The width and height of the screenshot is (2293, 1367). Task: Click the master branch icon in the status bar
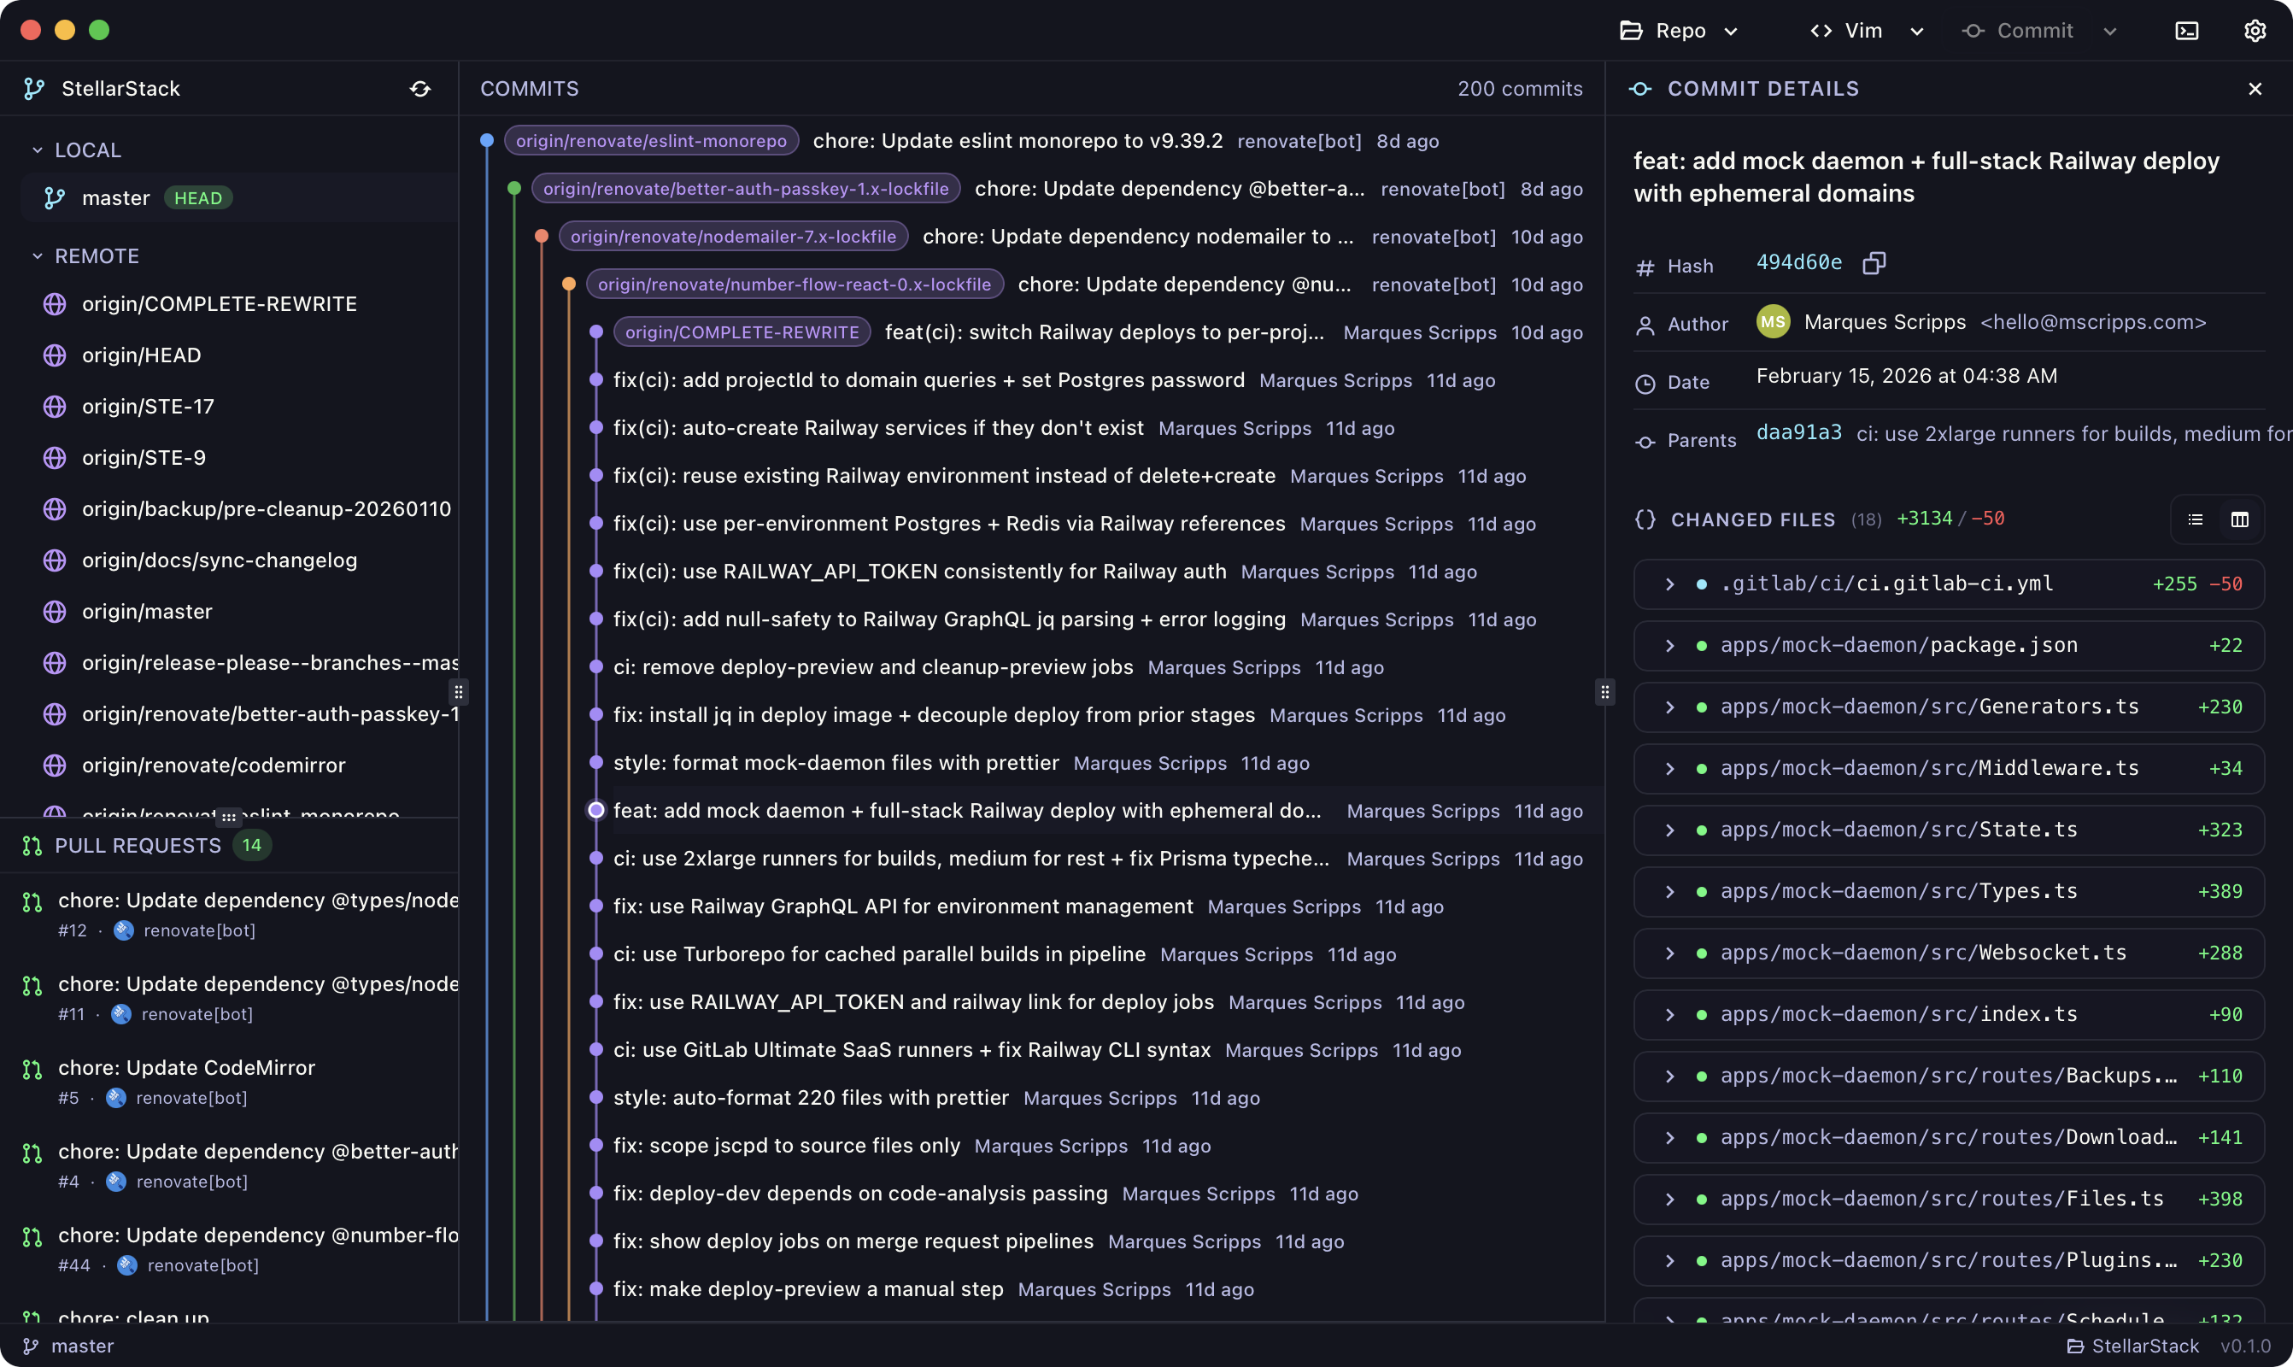31,1346
